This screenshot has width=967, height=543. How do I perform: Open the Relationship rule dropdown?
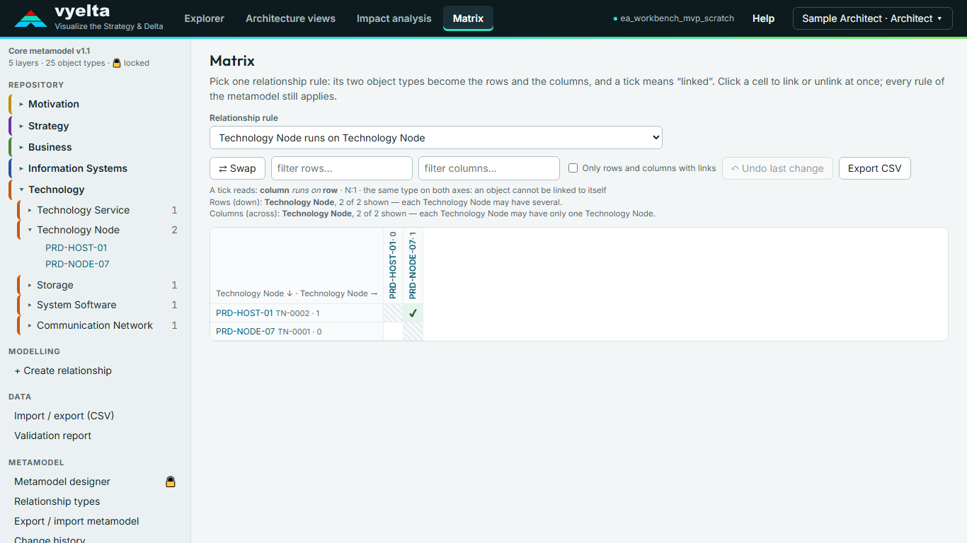coord(436,138)
